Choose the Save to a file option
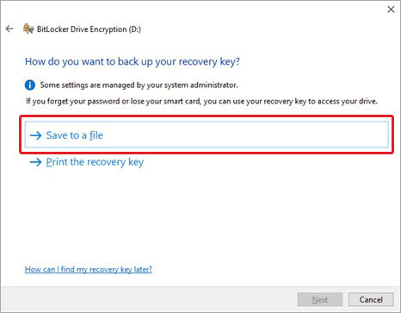The width and height of the screenshot is (401, 313). (x=207, y=135)
